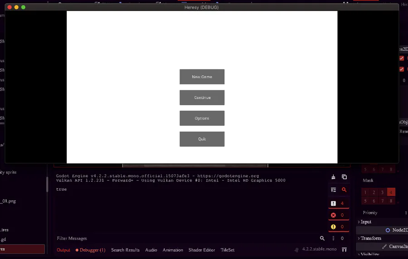Image resolution: width=408 pixels, height=259 pixels.
Task: Open the Debugger (1) tab
Action: point(91,250)
